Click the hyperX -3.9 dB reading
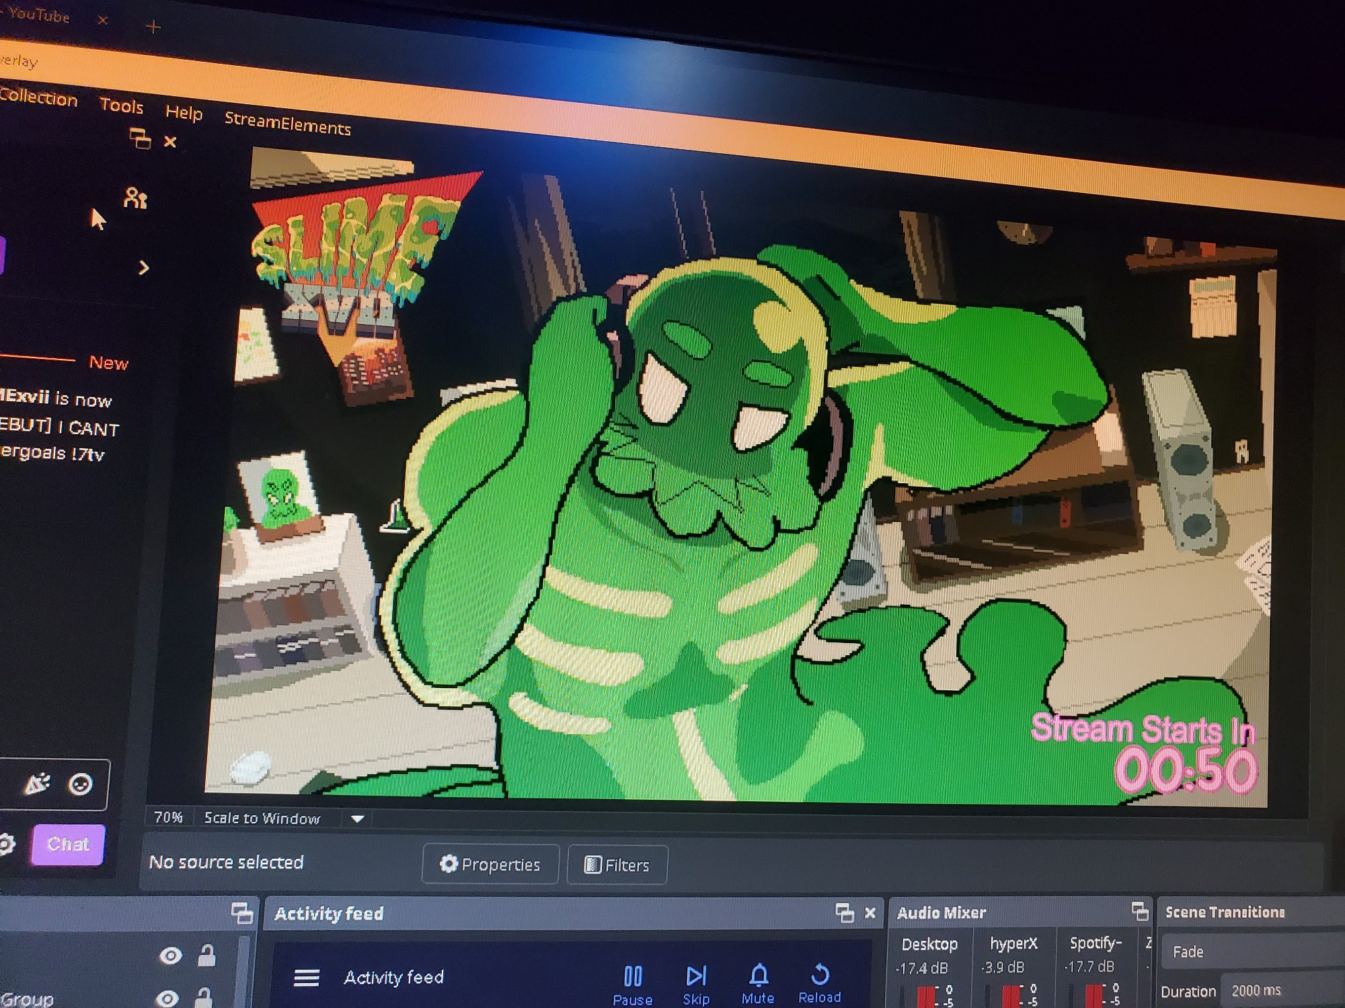 point(1002,967)
